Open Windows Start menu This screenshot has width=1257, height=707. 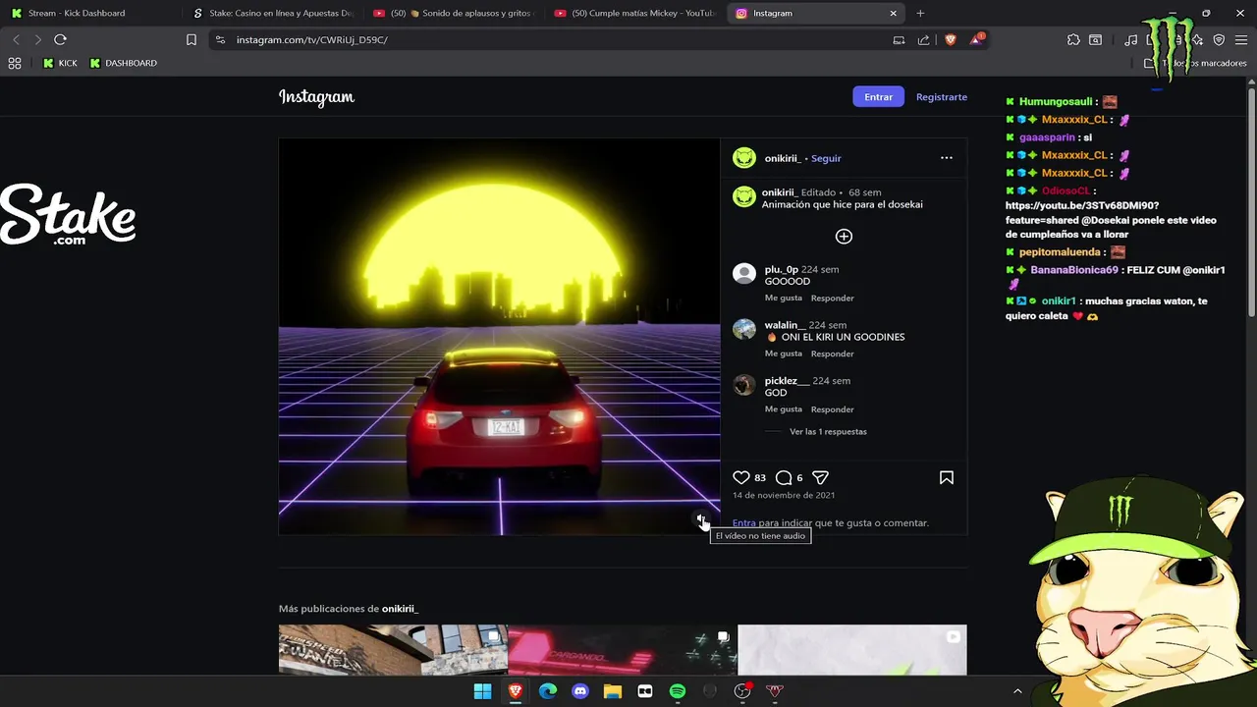click(x=482, y=691)
